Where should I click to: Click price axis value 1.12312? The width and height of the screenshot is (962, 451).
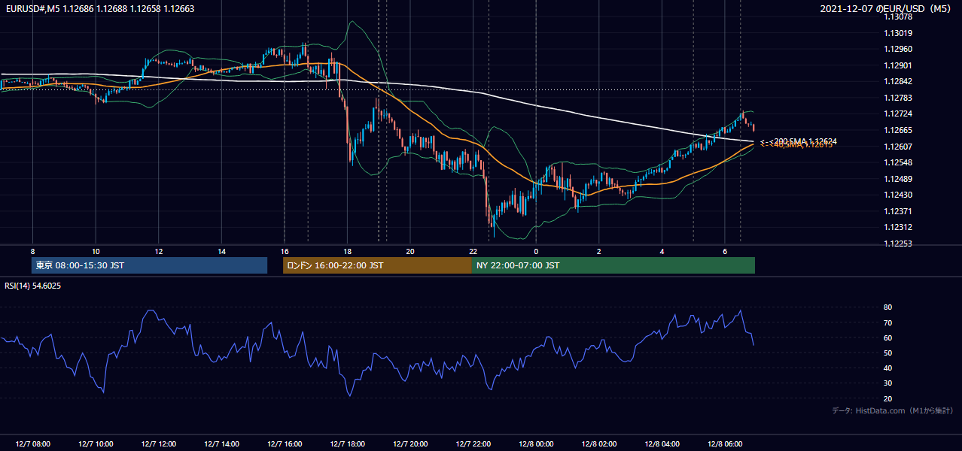pyautogui.click(x=898, y=227)
